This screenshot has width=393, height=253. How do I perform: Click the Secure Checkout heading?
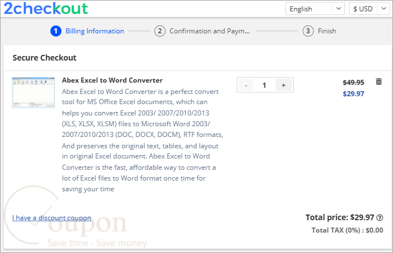(44, 58)
